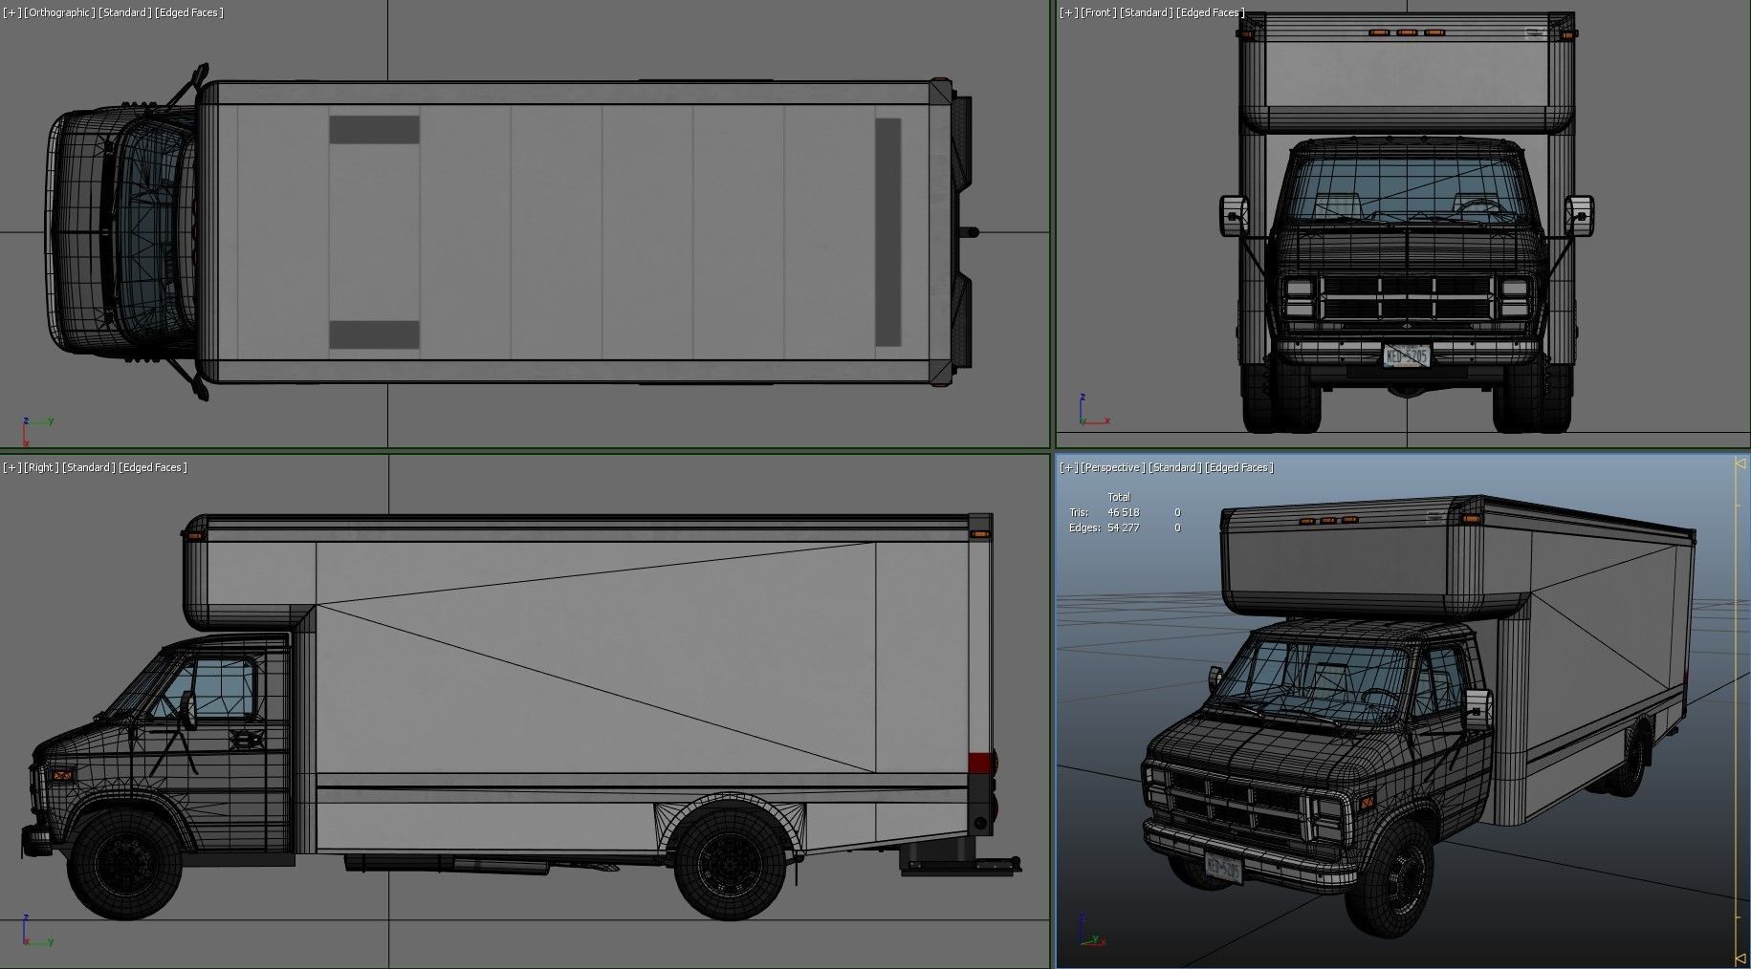Click the Edges count 54 277 statistic
1751x969 pixels.
click(1123, 528)
